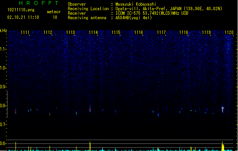
Task: Click the 1119 time marker
Action: (x=207, y=32)
